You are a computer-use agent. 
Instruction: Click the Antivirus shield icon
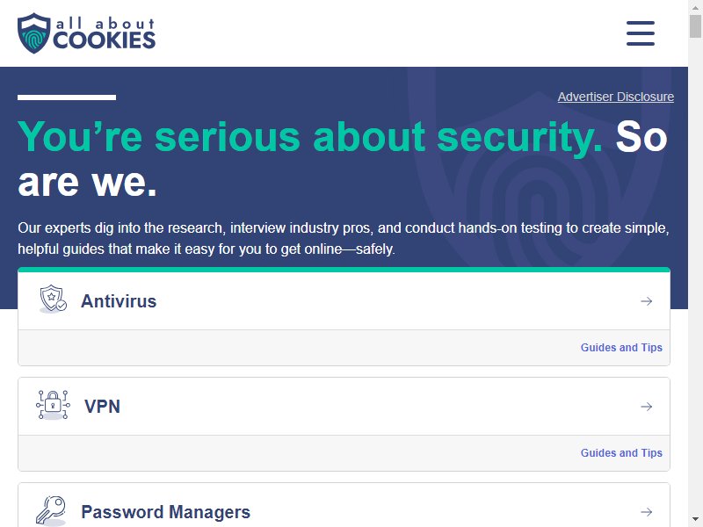[53, 299]
